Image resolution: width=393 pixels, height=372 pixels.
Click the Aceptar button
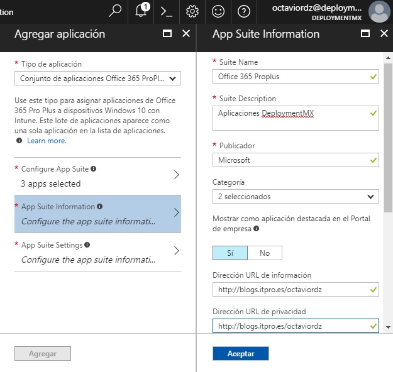coord(240,354)
